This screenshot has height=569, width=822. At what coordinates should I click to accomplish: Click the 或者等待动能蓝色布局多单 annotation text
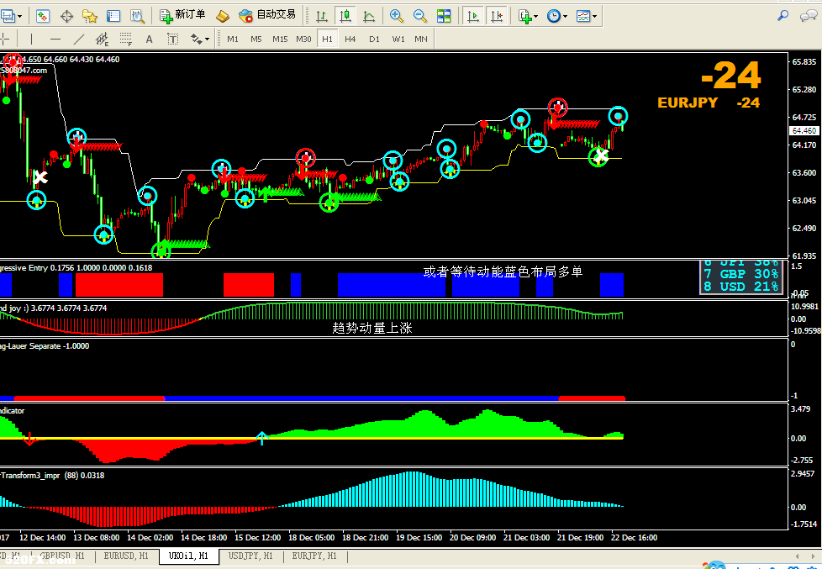pos(503,271)
